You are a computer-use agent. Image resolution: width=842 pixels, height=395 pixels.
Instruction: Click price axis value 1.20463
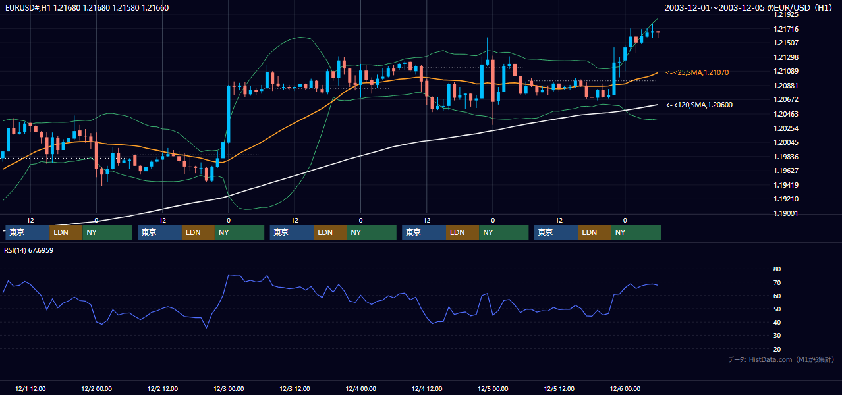click(x=786, y=114)
